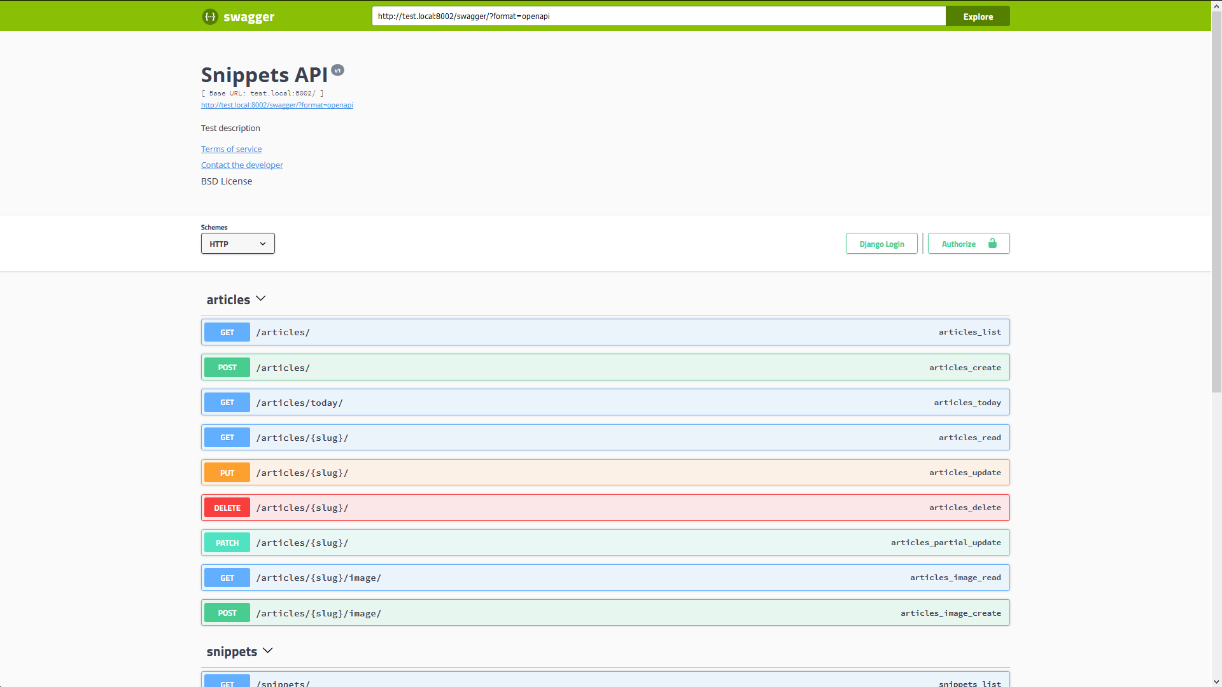The width and height of the screenshot is (1222, 687).
Task: Click the DELETE icon for /articles/{slug}/
Action: 227,508
